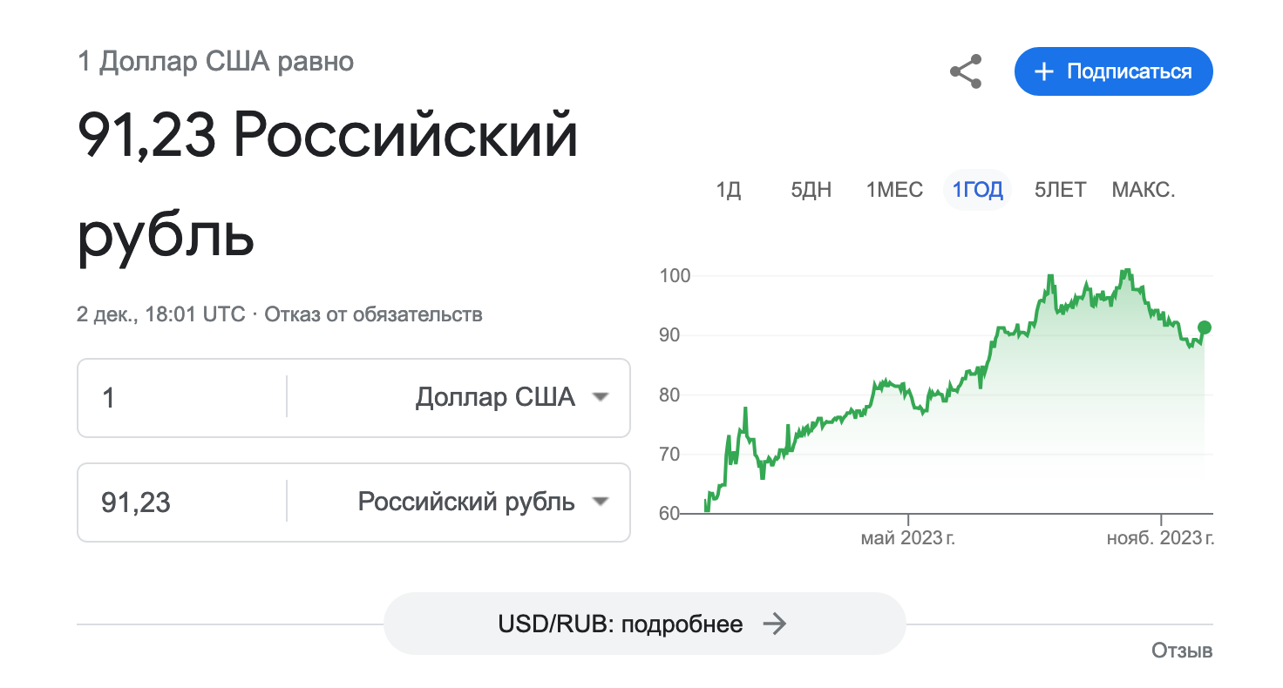Image resolution: width=1283 pixels, height=688 pixels.
Task: Click the Отзыв feedback link
Action: (x=1182, y=651)
